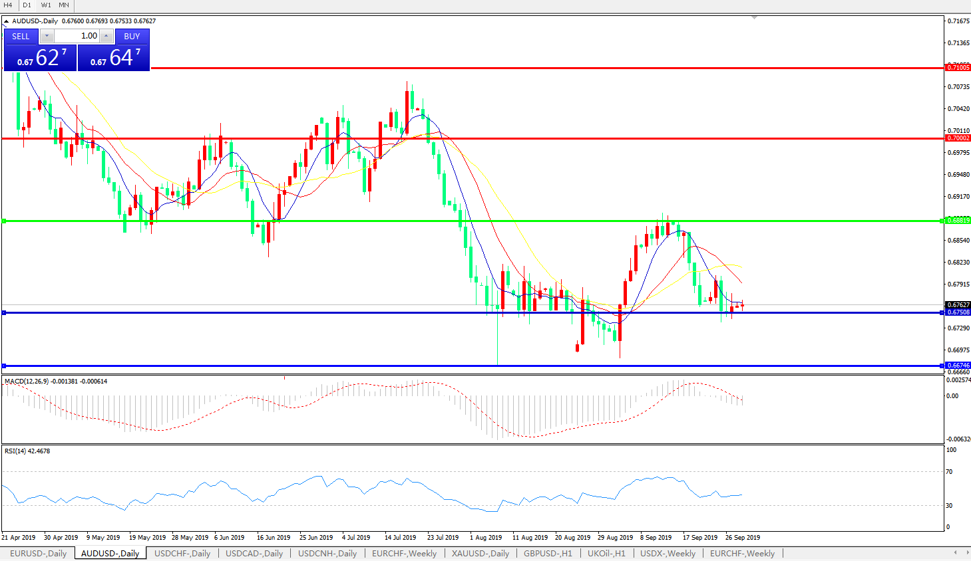Viewport: 971px width, 561px height.
Task: Switch chart to H4 timeframe
Action: click(9, 5)
